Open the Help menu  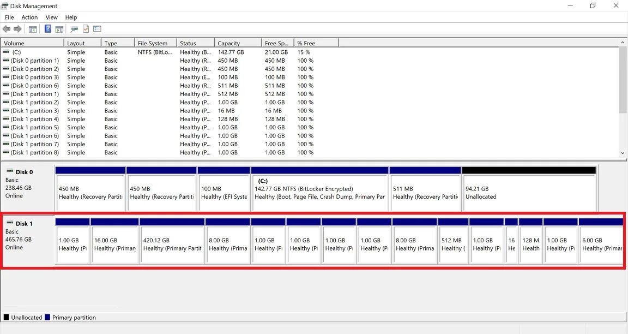pos(71,17)
